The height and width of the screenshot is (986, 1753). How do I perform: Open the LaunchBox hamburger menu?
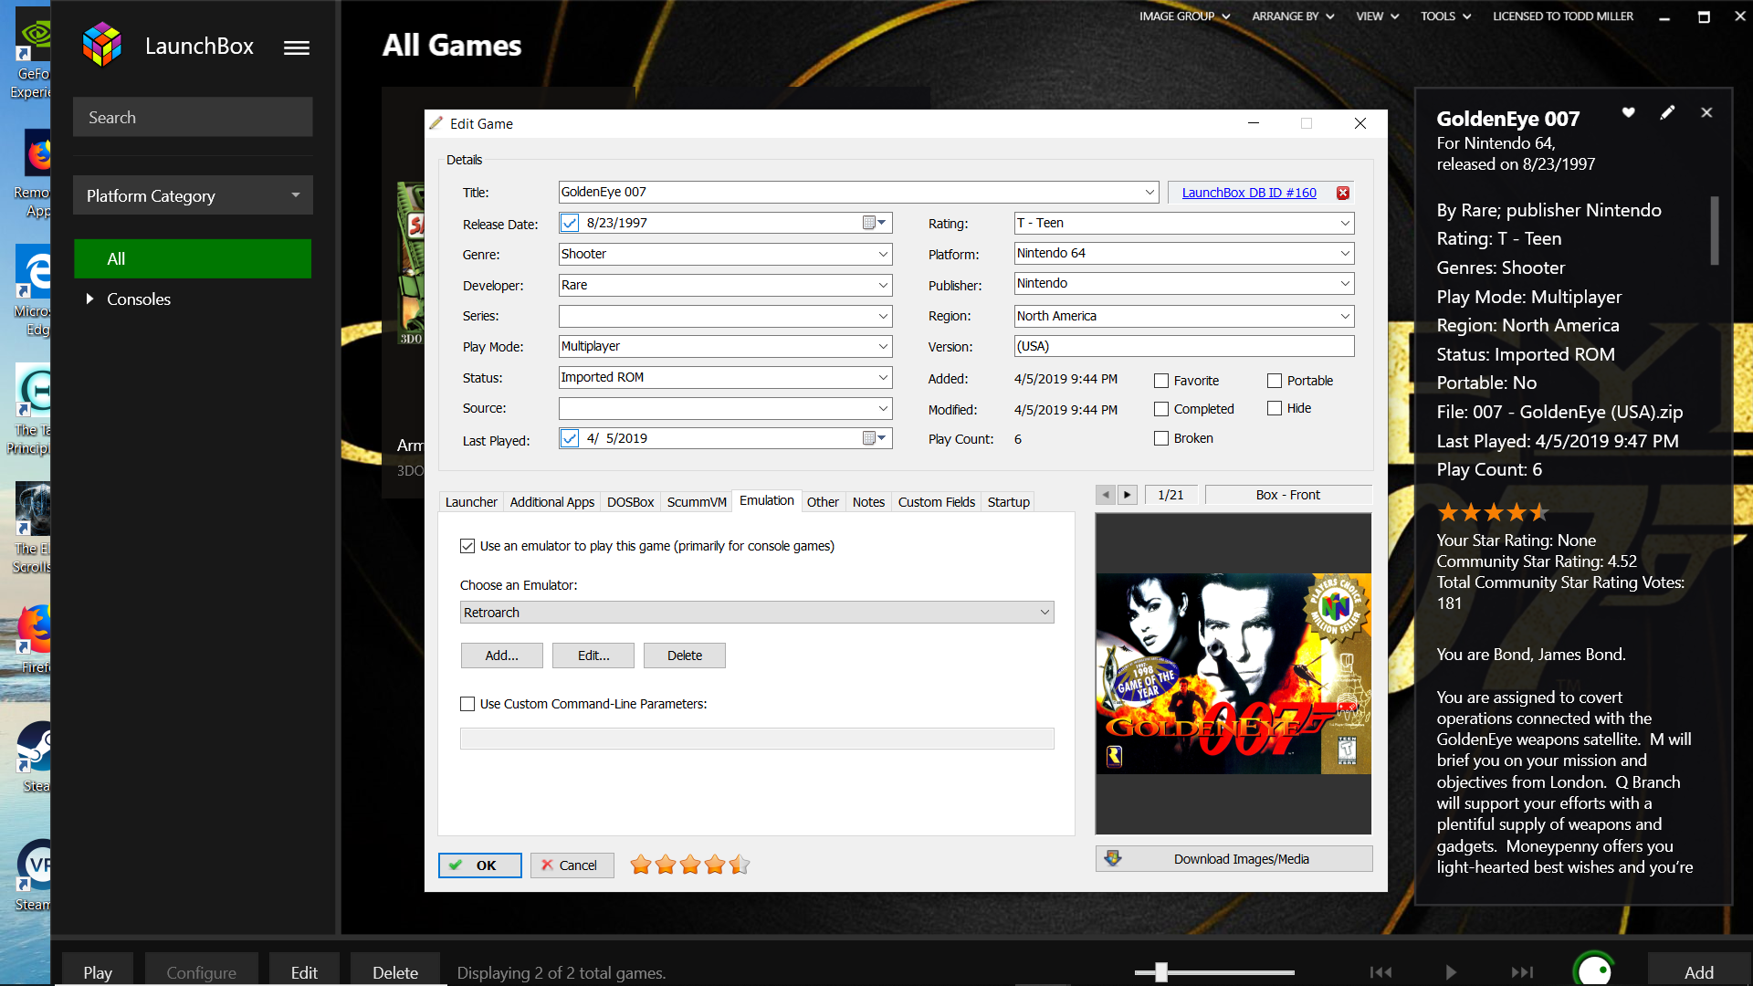(296, 47)
